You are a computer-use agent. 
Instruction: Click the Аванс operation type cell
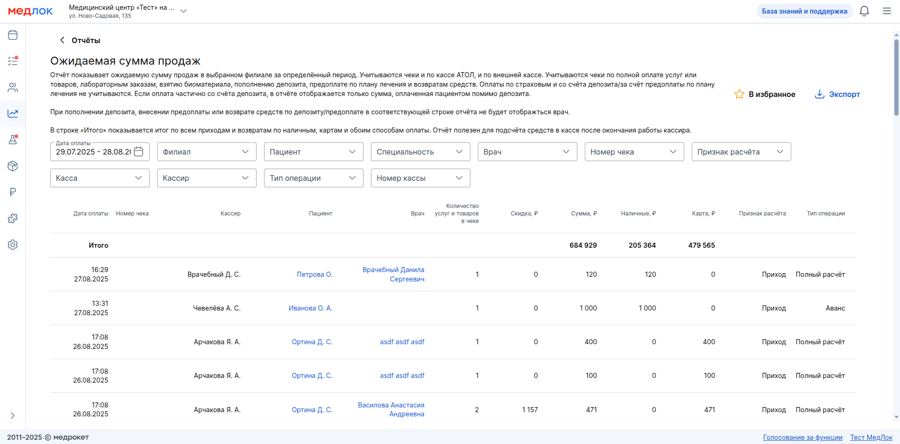[x=835, y=308]
